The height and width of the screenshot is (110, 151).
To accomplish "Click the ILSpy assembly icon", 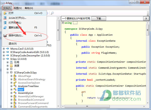I will (x=7, y=59).
